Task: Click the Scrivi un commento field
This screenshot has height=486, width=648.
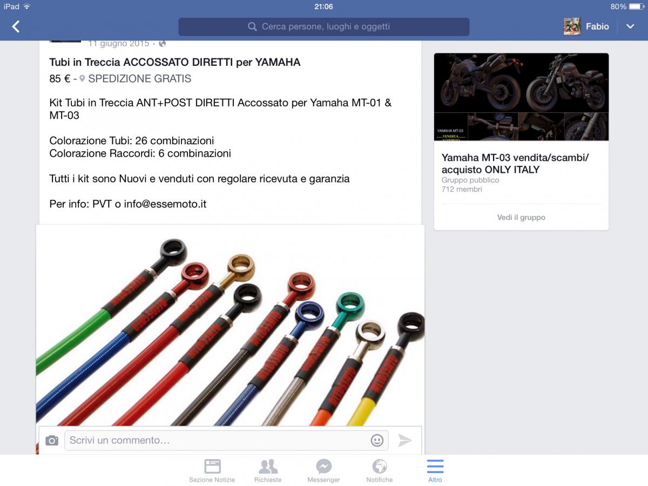Action: 216,441
